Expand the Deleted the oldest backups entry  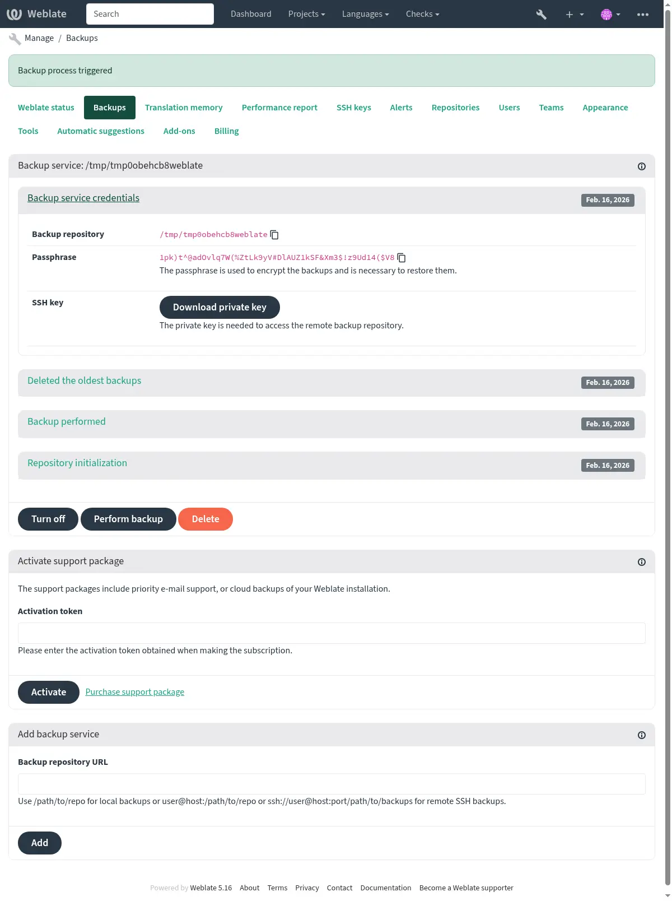(x=85, y=381)
